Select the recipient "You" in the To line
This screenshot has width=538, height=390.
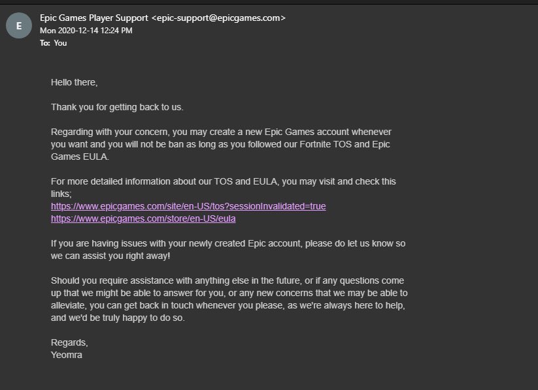(60, 43)
